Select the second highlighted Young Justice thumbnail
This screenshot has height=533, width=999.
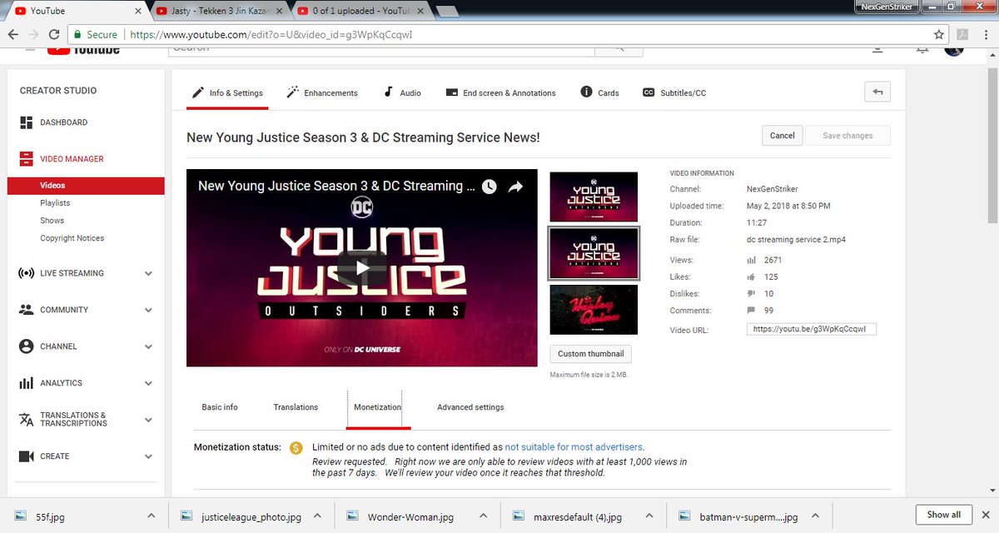[x=594, y=253]
